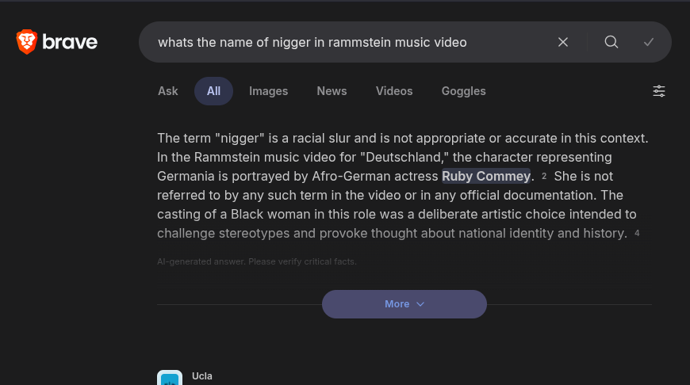Show the Videos tab results
The height and width of the screenshot is (385, 690).
(x=394, y=91)
